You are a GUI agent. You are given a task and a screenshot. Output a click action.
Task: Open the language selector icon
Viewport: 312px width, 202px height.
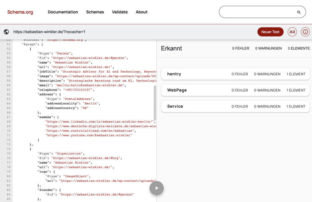point(292,32)
